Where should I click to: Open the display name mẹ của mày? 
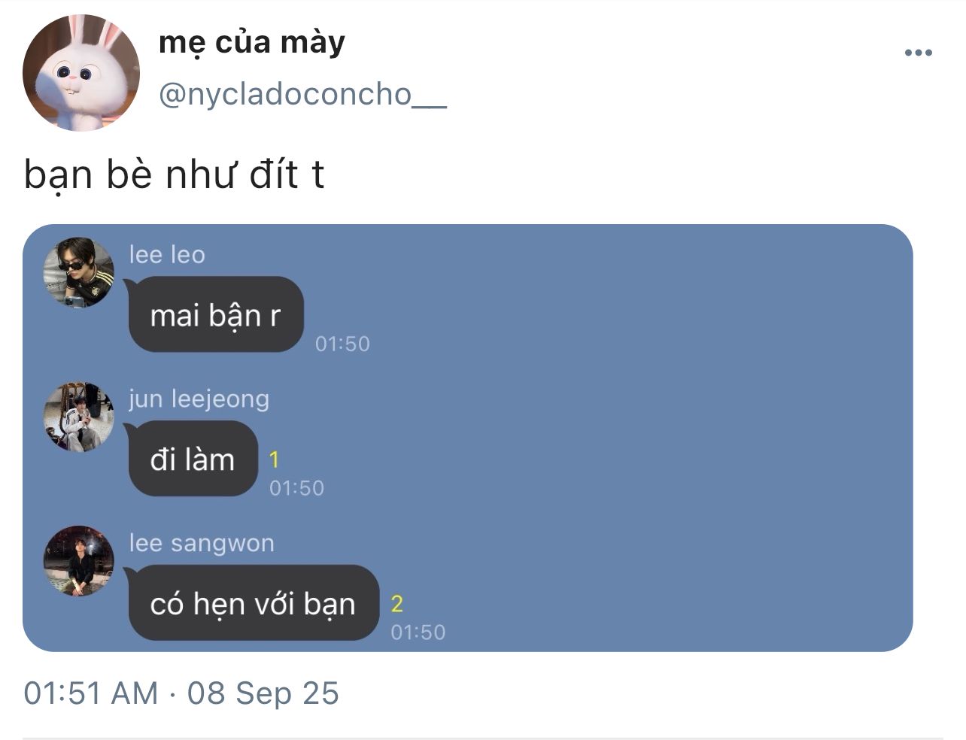coord(252,42)
